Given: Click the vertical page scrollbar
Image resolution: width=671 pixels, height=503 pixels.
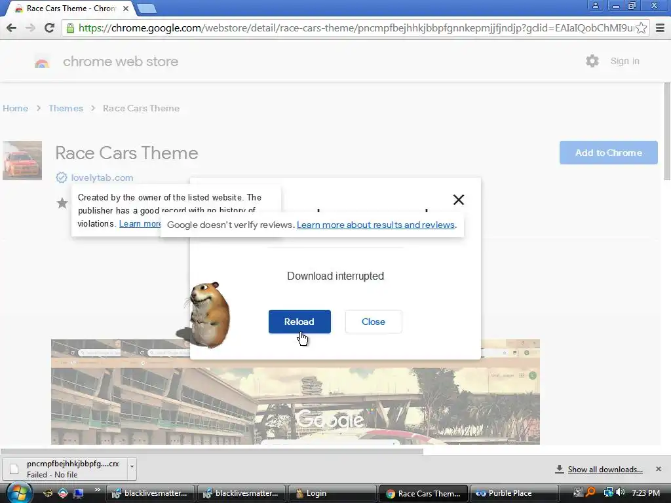Looking at the screenshot, I should (667, 131).
